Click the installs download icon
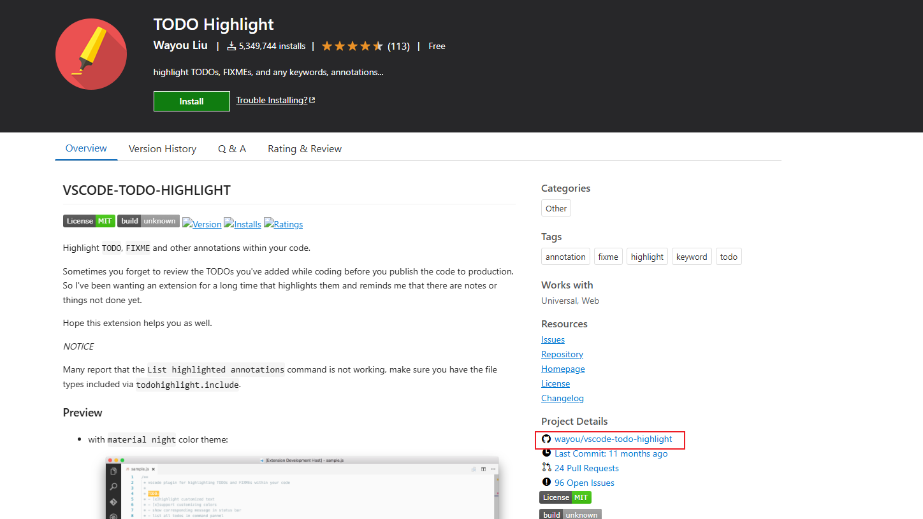 231,46
